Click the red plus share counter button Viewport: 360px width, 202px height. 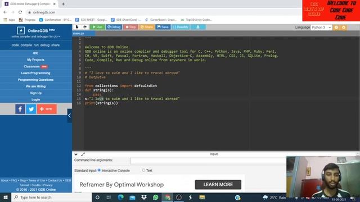click(x=47, y=109)
